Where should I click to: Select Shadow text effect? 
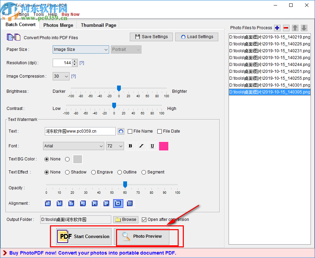(67, 172)
